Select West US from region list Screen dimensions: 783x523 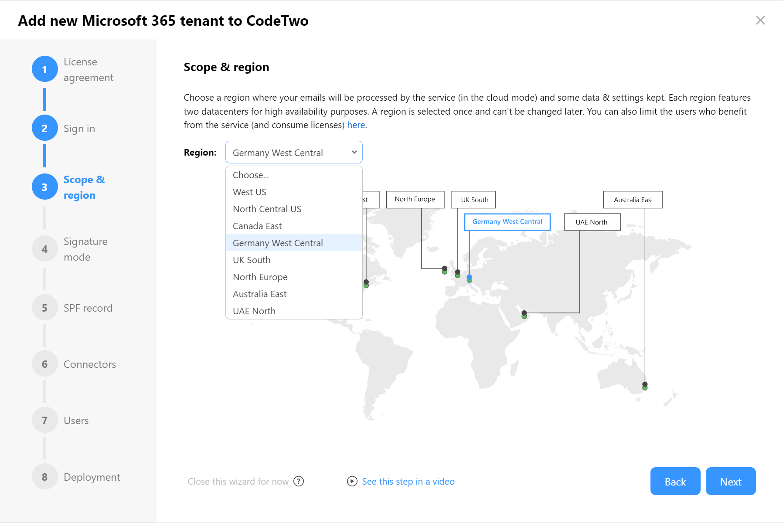(x=294, y=192)
